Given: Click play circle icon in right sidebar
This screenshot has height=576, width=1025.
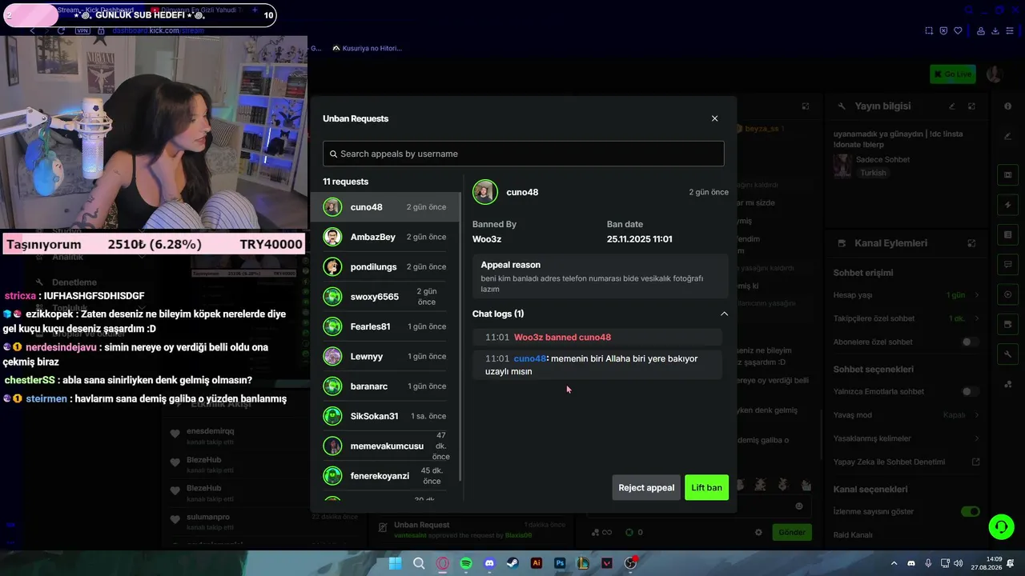Looking at the screenshot, I should tap(1007, 294).
